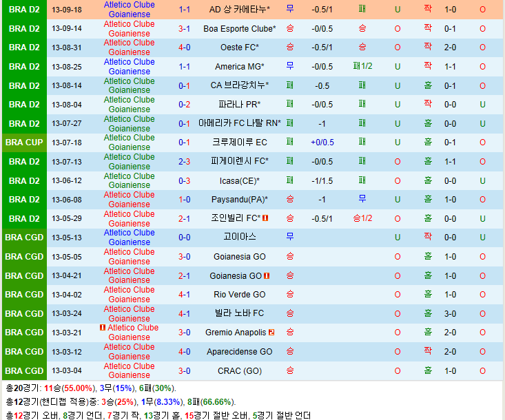Open Oeste FC team link
The height and width of the screenshot is (420, 505).
pos(239,48)
